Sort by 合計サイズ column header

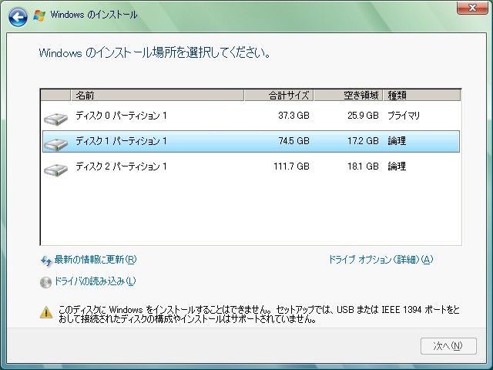(278, 96)
